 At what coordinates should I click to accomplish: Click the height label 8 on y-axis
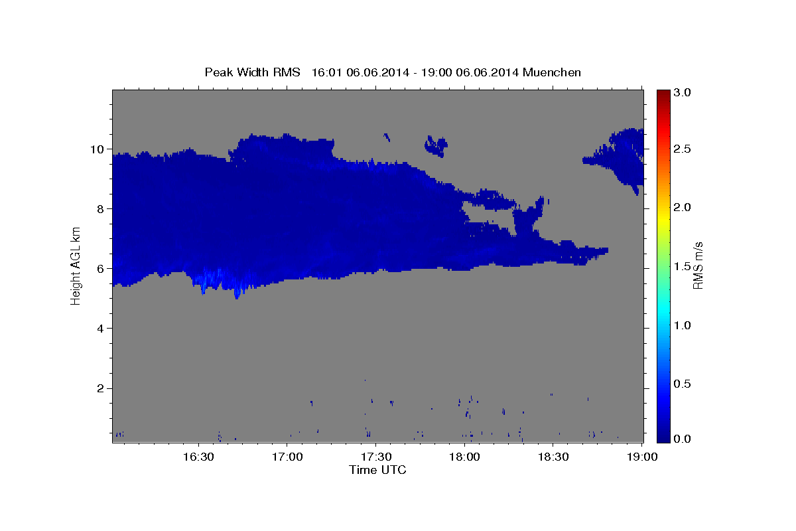[101, 209]
